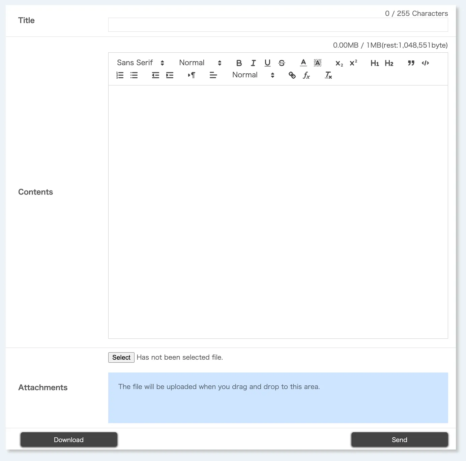
Task: Insert a code block
Action: coord(425,63)
